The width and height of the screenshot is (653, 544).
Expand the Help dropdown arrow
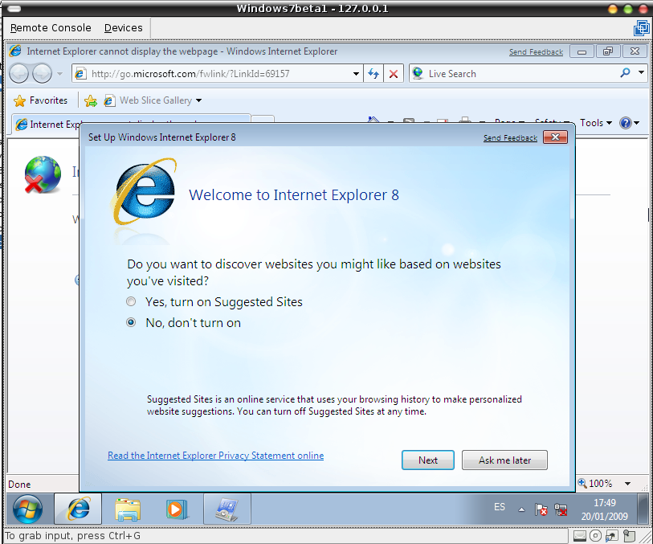point(636,123)
